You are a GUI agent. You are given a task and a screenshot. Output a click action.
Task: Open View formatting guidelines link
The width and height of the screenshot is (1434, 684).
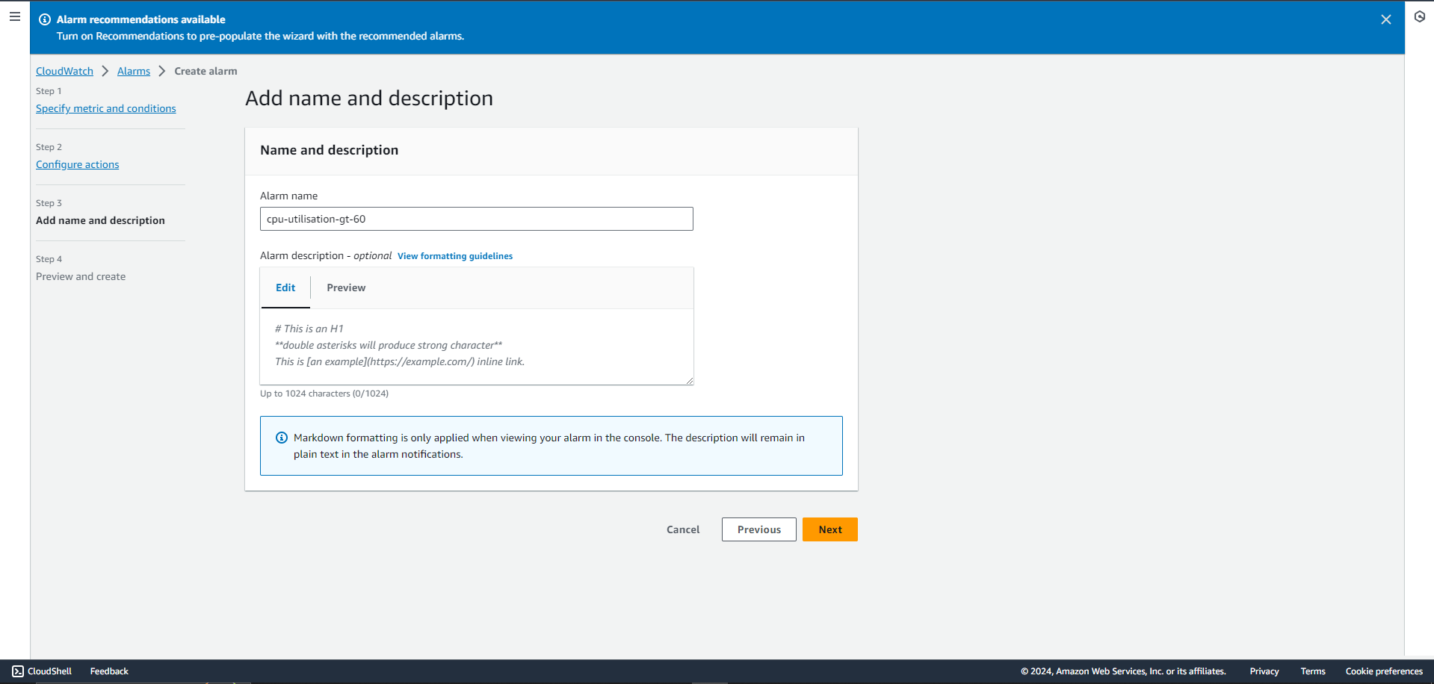pyautogui.click(x=455, y=256)
